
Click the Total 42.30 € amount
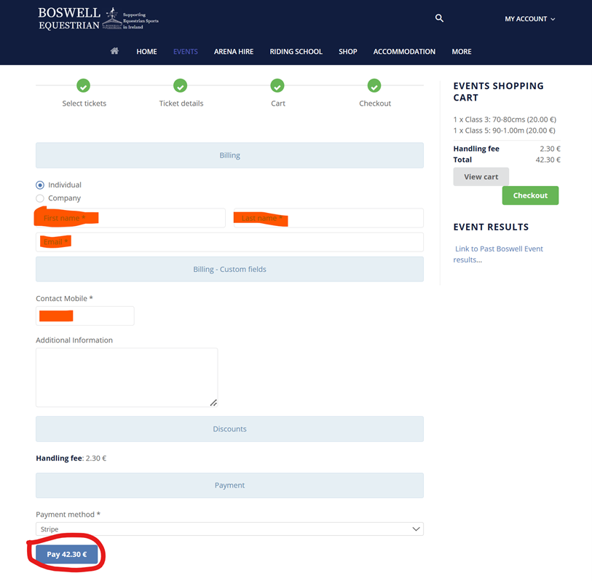[x=548, y=160]
